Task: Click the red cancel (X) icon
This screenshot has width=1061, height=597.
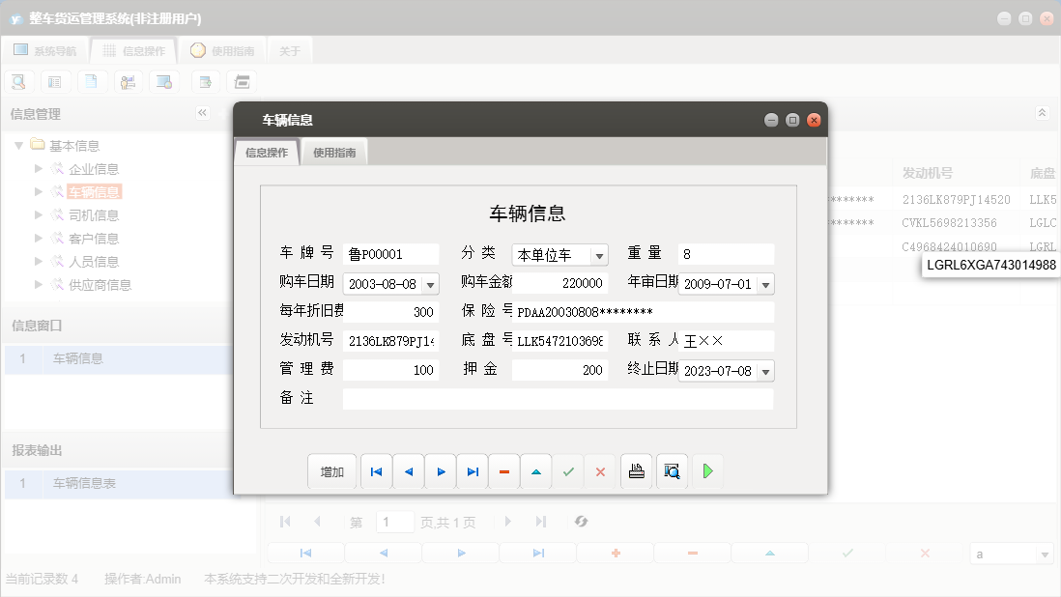Action: point(599,470)
